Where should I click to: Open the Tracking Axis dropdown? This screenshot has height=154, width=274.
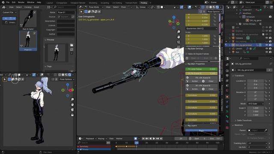point(258,143)
